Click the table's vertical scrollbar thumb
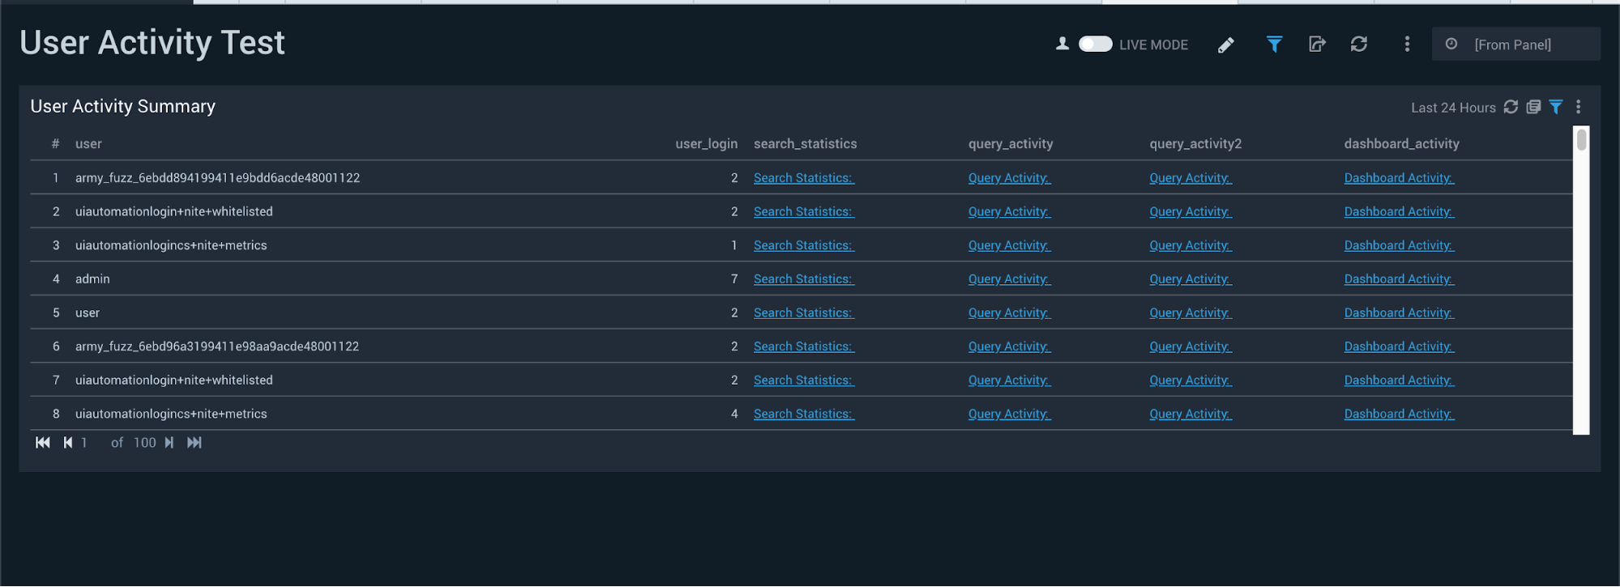Image resolution: width=1620 pixels, height=587 pixels. click(x=1581, y=141)
